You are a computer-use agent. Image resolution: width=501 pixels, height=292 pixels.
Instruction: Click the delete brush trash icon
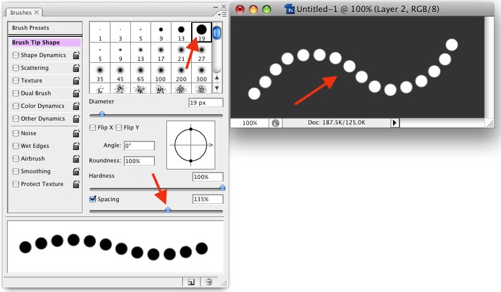click(209, 282)
